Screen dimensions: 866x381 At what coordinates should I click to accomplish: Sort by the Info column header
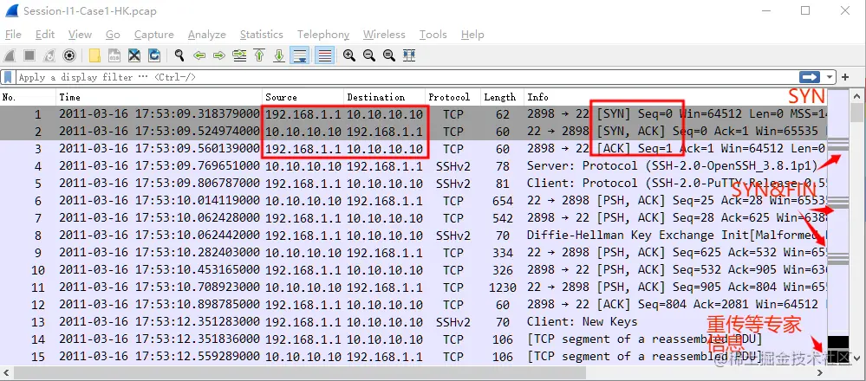pyautogui.click(x=675, y=97)
